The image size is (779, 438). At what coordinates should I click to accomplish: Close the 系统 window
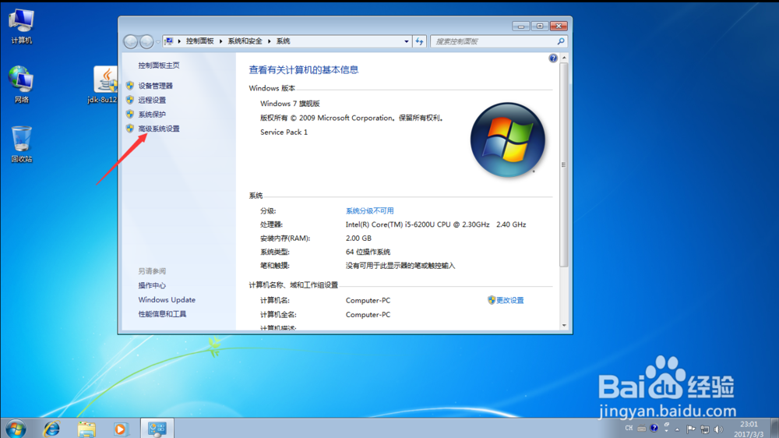click(559, 26)
